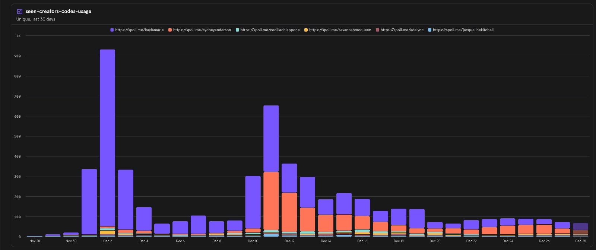Viewport: 596px width, 250px height.
Task: Click the 'Dec 22' x-axis label
Action: click(x=471, y=241)
